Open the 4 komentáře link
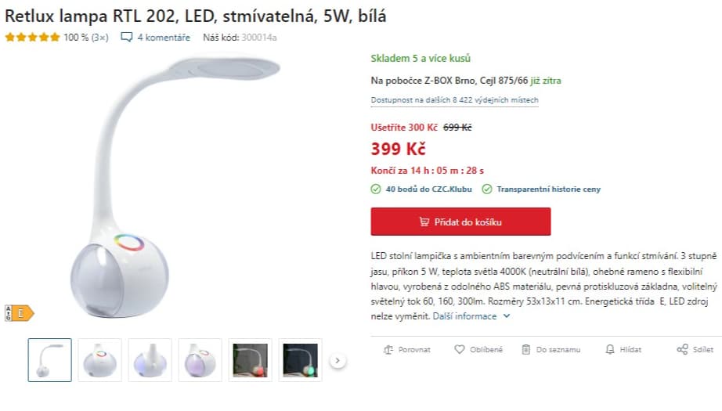Viewport: 722px width, 411px height. 164,38
